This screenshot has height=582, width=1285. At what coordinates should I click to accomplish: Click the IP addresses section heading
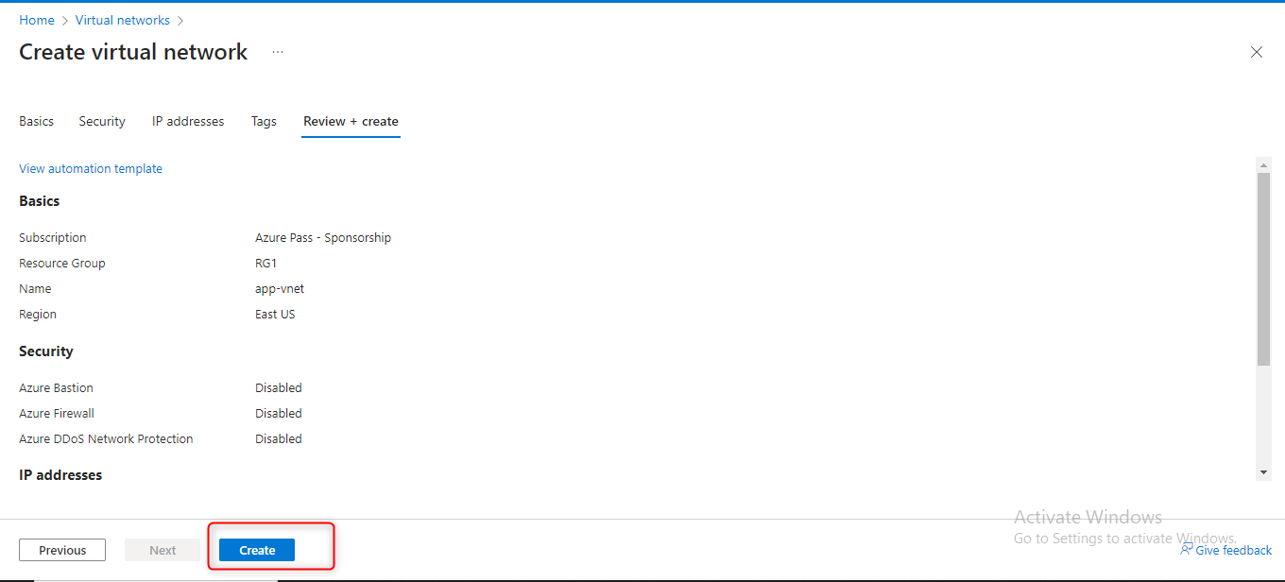(60, 474)
